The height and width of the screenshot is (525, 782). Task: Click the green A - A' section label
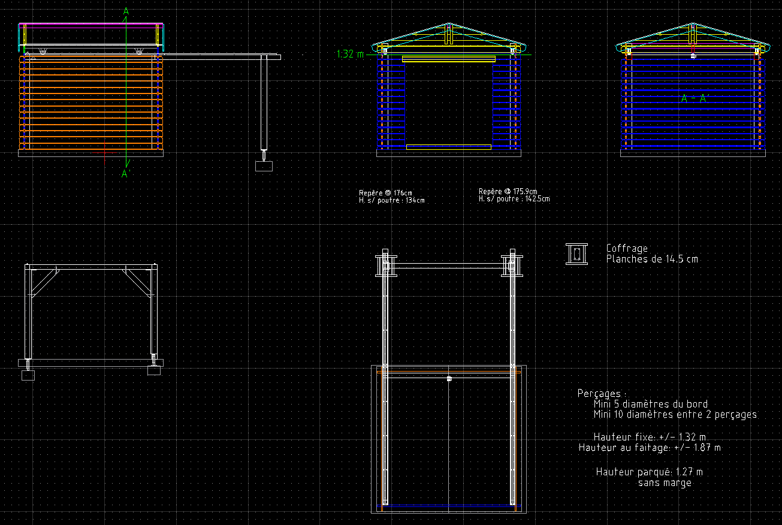click(693, 98)
